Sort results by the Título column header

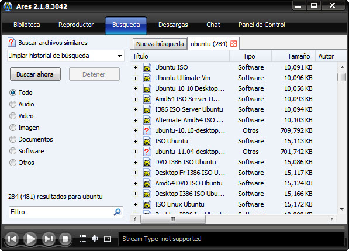click(179, 56)
